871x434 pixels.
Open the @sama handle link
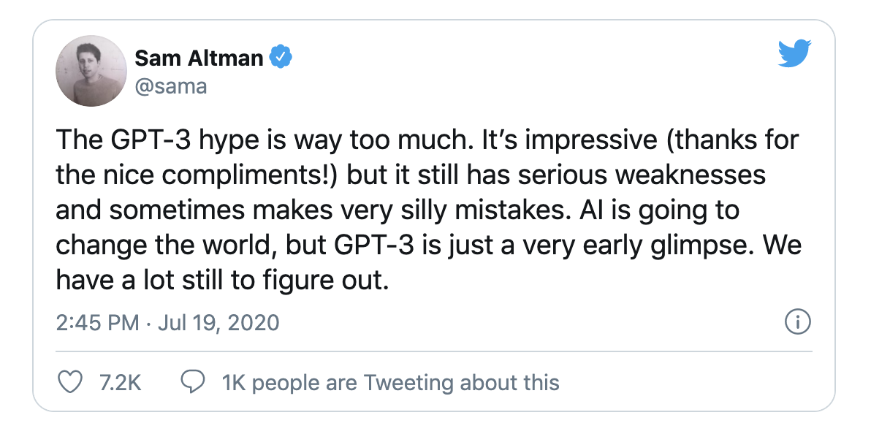click(x=171, y=87)
